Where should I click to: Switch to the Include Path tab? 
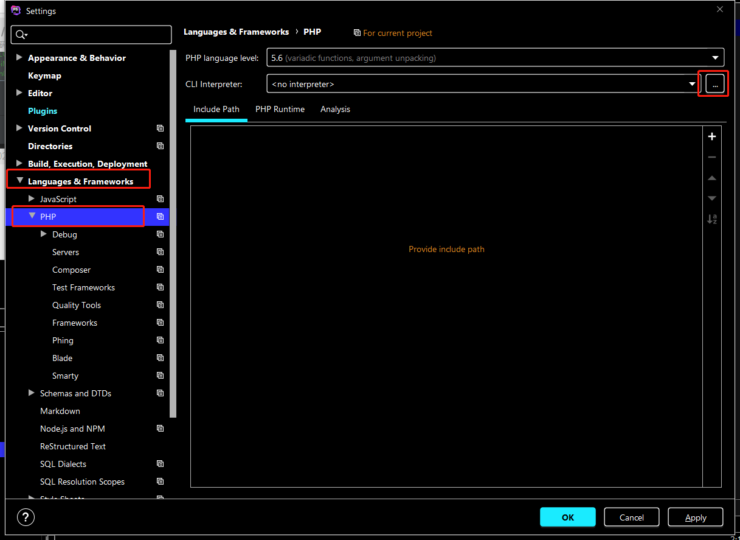point(216,110)
